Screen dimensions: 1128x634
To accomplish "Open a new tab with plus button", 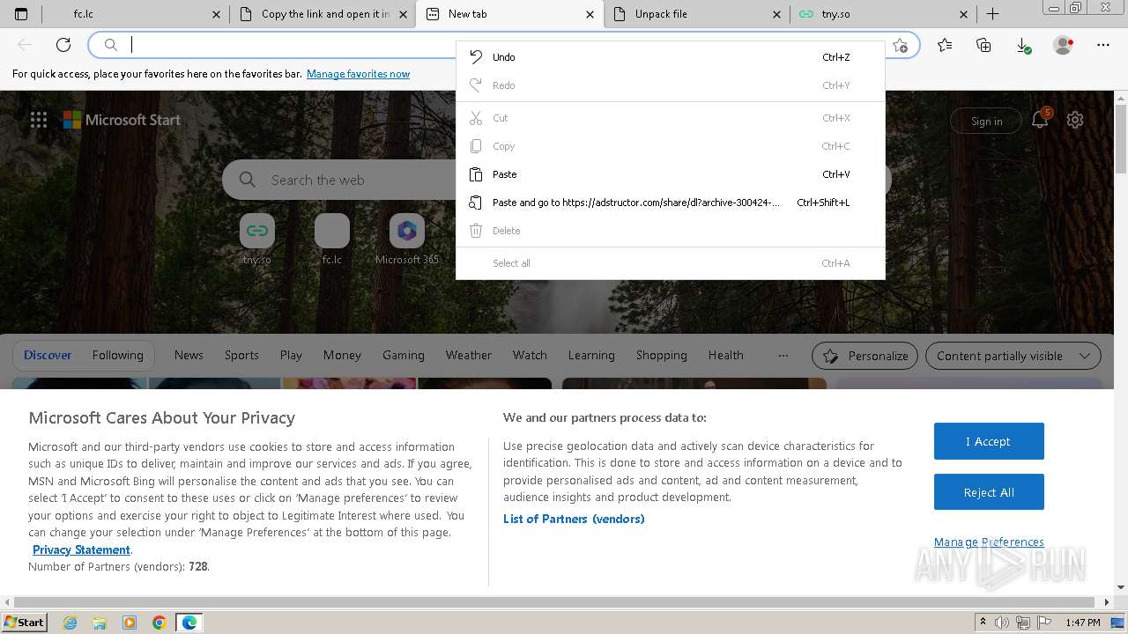I will point(992,14).
